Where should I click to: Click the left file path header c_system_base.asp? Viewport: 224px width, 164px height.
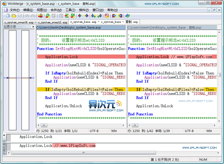(81, 28)
